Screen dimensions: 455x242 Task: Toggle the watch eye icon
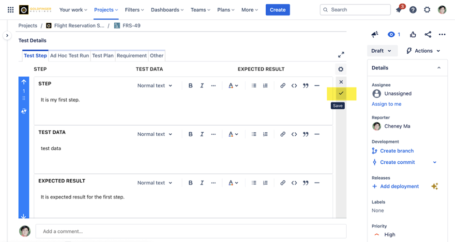(391, 35)
